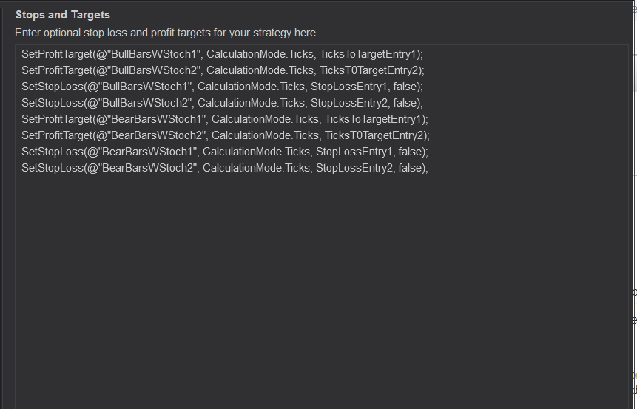The image size is (637, 409).
Task: Click the BearBarsWStoch2 SetProfitTarget code line
Action: pos(226,135)
